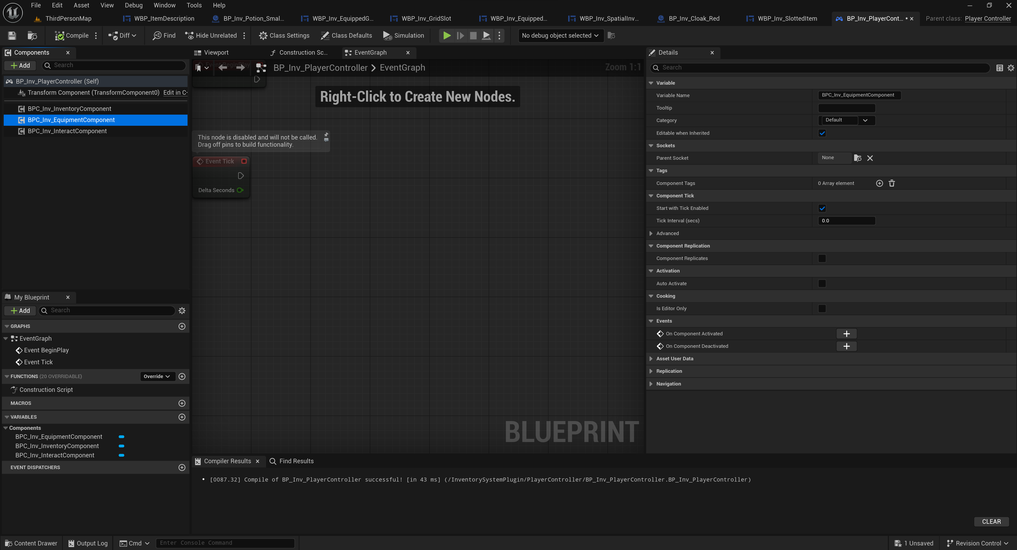1017x550 pixels.
Task: Click the Browse to asset icon
Action: (x=32, y=36)
